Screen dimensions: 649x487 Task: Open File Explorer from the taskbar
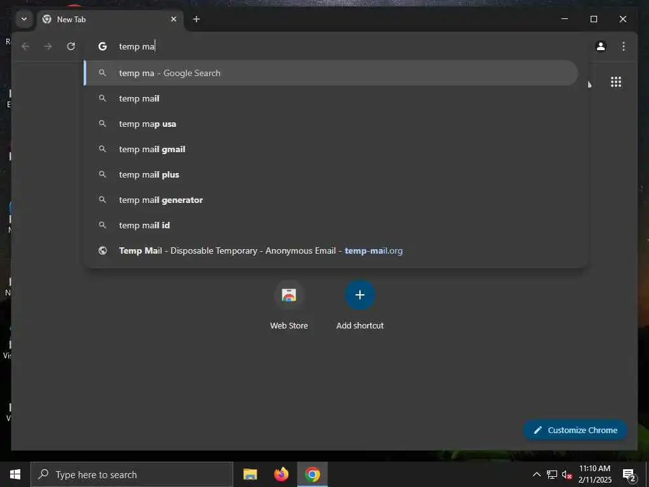[250, 474]
